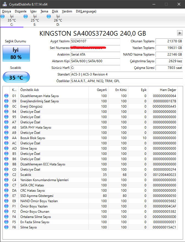Click the Özellikler field with S.M.A.R.T.
Viewport: 185px width, 242px height.
(127, 81)
